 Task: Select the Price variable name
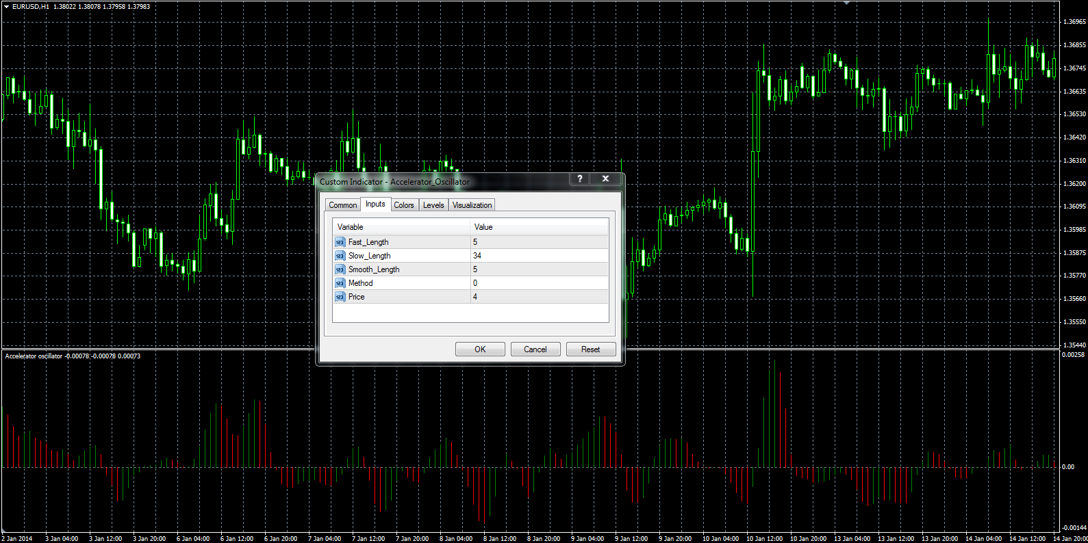(x=357, y=297)
